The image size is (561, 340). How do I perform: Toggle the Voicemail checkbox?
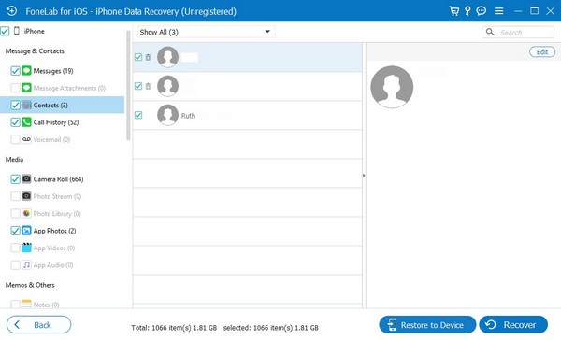click(x=15, y=139)
